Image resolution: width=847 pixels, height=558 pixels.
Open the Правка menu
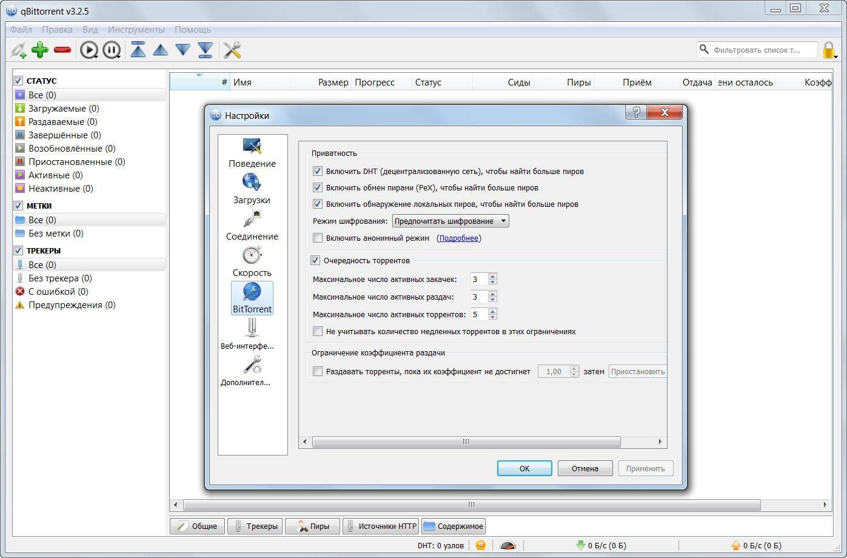tap(57, 29)
